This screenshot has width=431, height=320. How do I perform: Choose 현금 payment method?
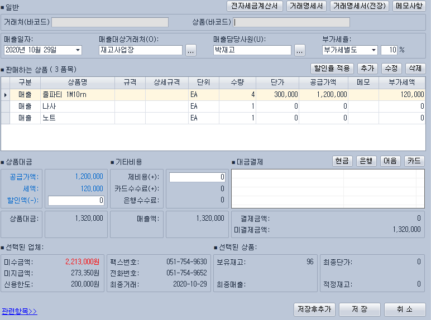[342, 161]
